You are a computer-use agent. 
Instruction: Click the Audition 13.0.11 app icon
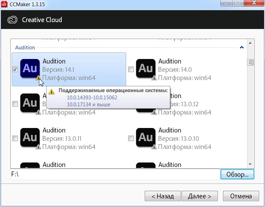30,137
